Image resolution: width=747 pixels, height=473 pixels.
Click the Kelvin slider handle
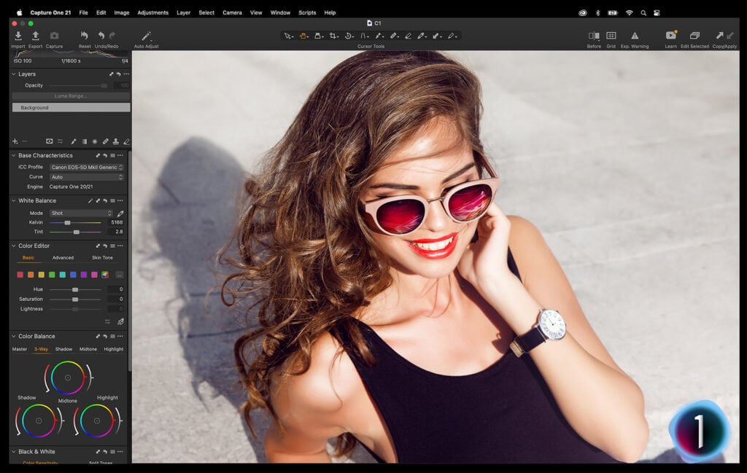click(67, 223)
